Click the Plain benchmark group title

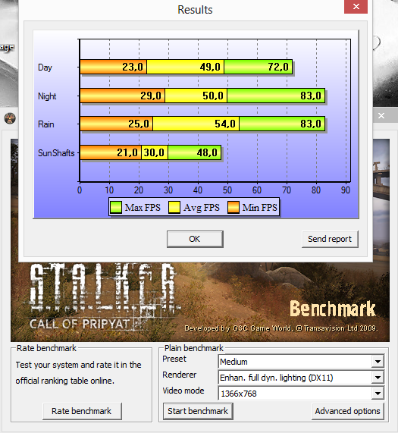pos(194,348)
